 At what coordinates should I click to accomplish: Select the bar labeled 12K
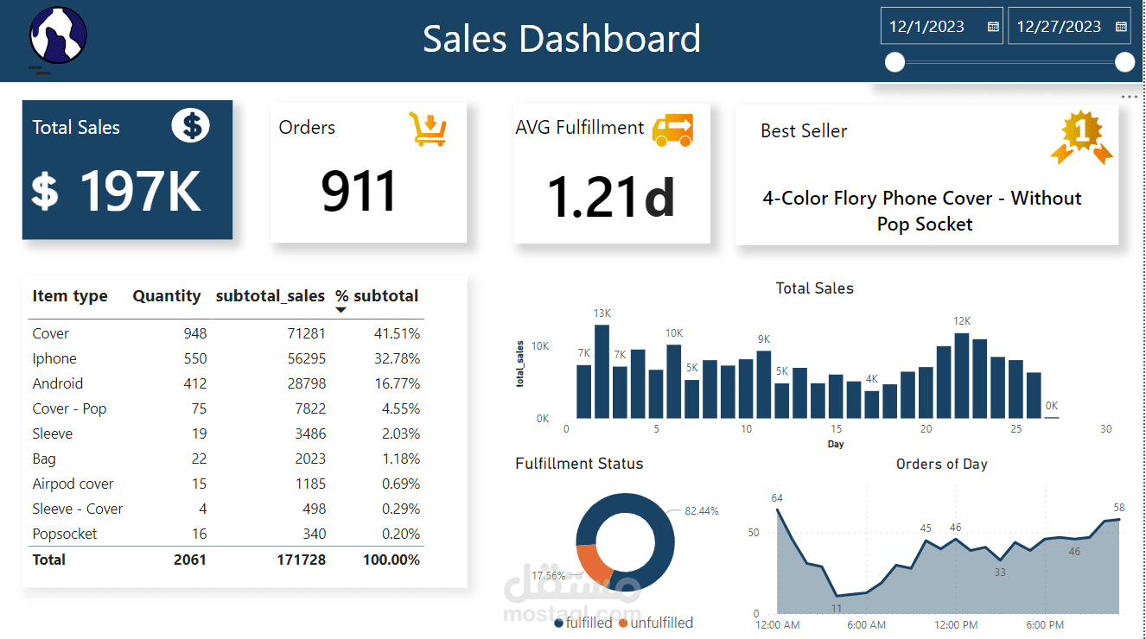(x=962, y=376)
